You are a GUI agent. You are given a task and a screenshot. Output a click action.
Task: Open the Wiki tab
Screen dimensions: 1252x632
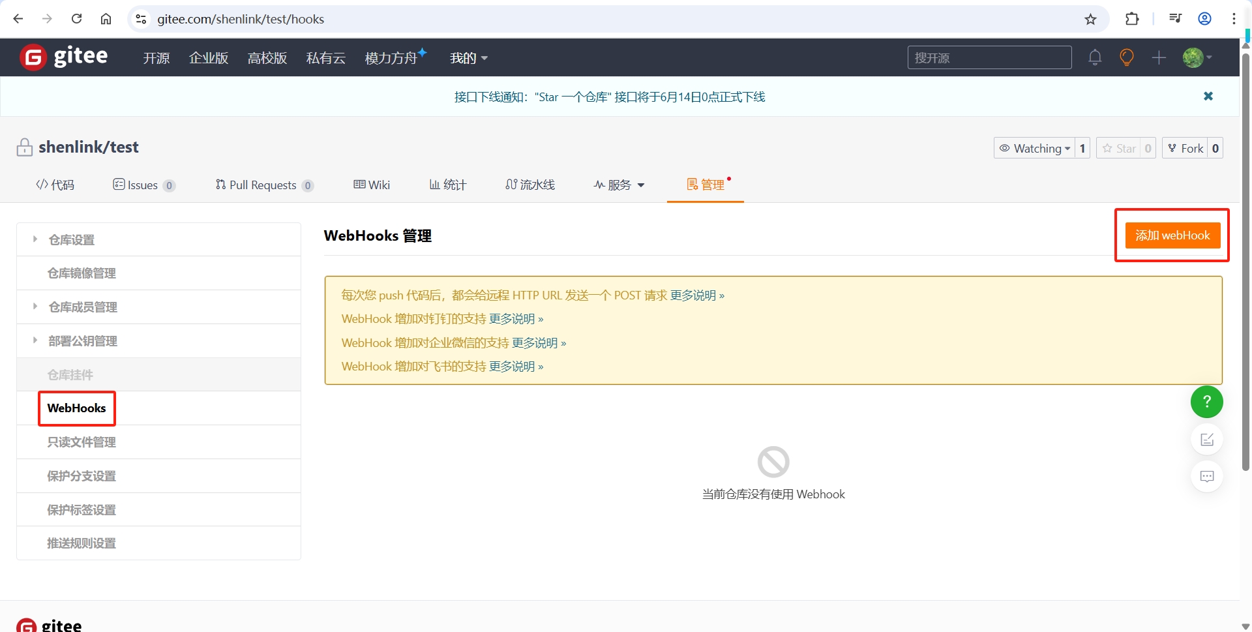pyautogui.click(x=372, y=185)
